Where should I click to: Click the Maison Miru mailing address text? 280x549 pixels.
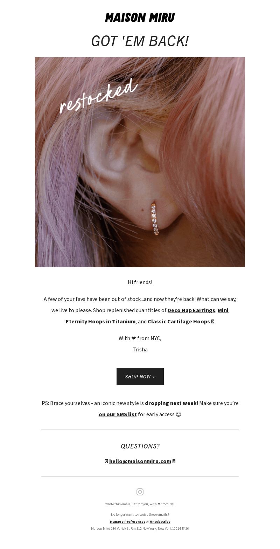point(140,529)
